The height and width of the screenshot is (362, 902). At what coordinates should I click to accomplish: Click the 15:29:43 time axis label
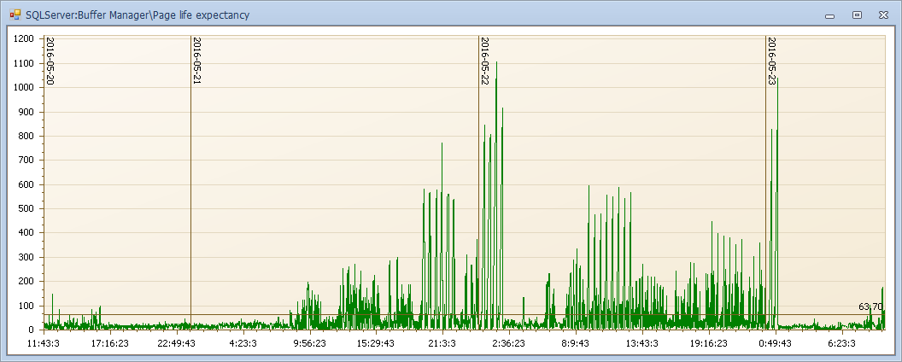pyautogui.click(x=376, y=343)
